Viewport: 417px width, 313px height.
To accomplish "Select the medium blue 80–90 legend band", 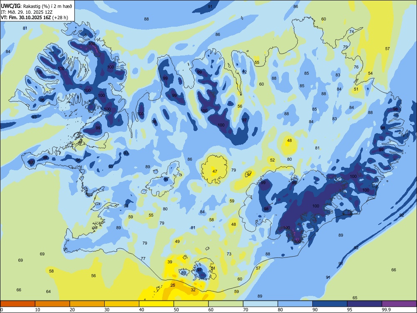I will tap(295, 304).
